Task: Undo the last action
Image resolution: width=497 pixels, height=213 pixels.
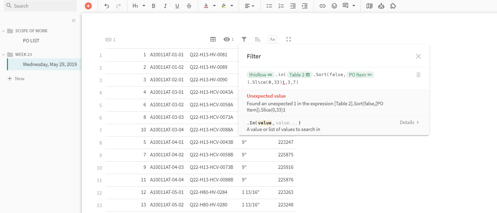Action: 107,6
